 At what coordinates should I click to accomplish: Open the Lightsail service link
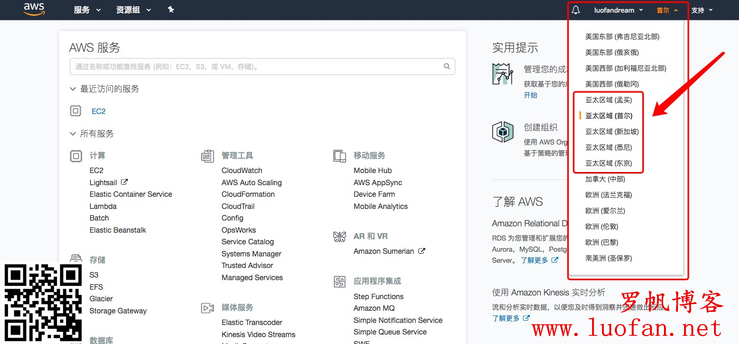pos(104,183)
